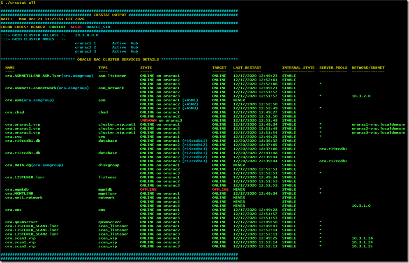409x263 pixels.
Task: Click subnet value '10.3.2.0'
Action: click(361, 96)
